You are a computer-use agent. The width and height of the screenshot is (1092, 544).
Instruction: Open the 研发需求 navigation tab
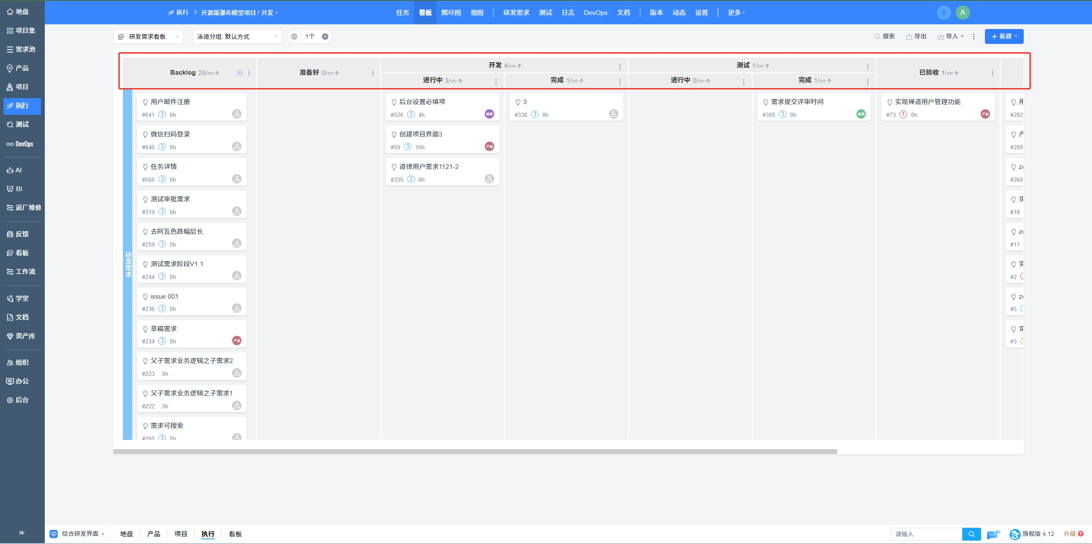tap(516, 13)
